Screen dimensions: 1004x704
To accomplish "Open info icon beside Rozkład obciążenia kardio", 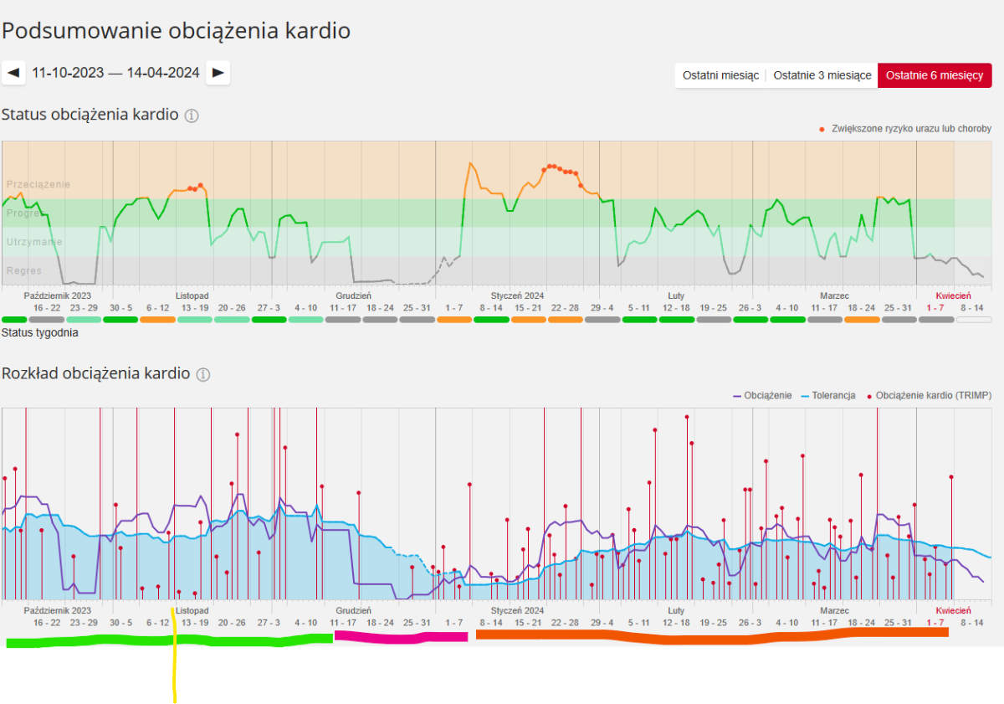I will pyautogui.click(x=202, y=374).
